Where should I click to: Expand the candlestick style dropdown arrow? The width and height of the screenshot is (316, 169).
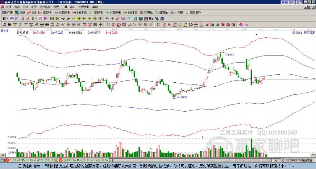pyautogui.click(x=36, y=19)
